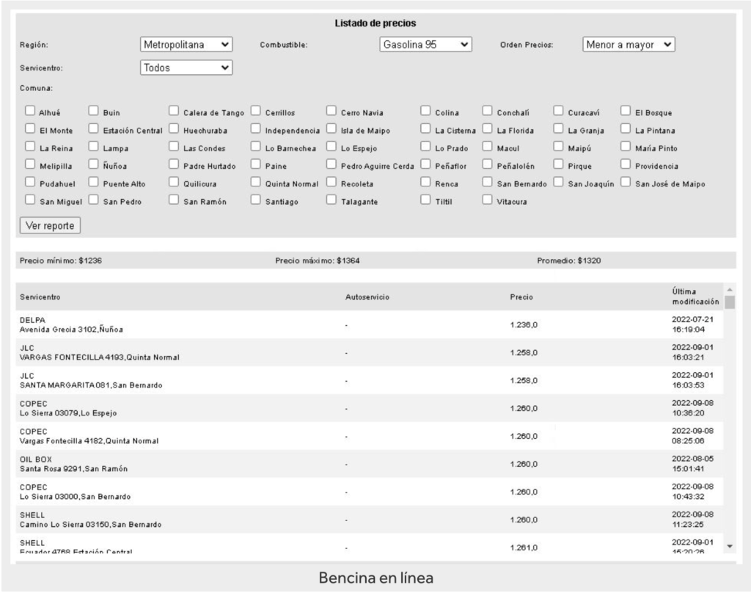Click the Precio column header
751x593 pixels.
[x=521, y=297]
